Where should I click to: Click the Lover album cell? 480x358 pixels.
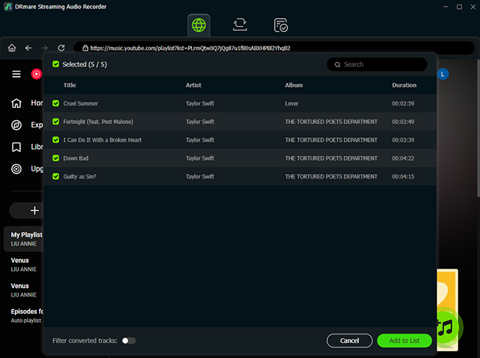pyautogui.click(x=292, y=103)
